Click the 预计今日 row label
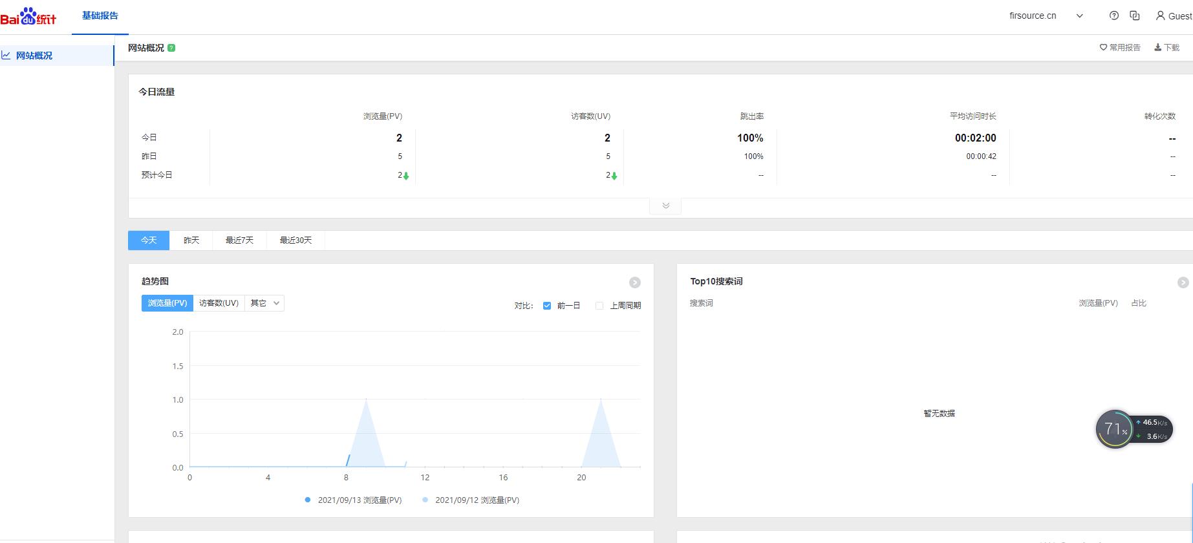Viewport: 1193px width, 543px height. click(x=157, y=175)
